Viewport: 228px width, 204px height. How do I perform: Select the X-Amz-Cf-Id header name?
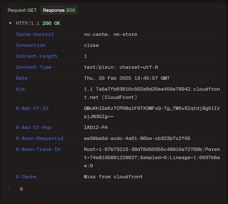[x=32, y=108]
